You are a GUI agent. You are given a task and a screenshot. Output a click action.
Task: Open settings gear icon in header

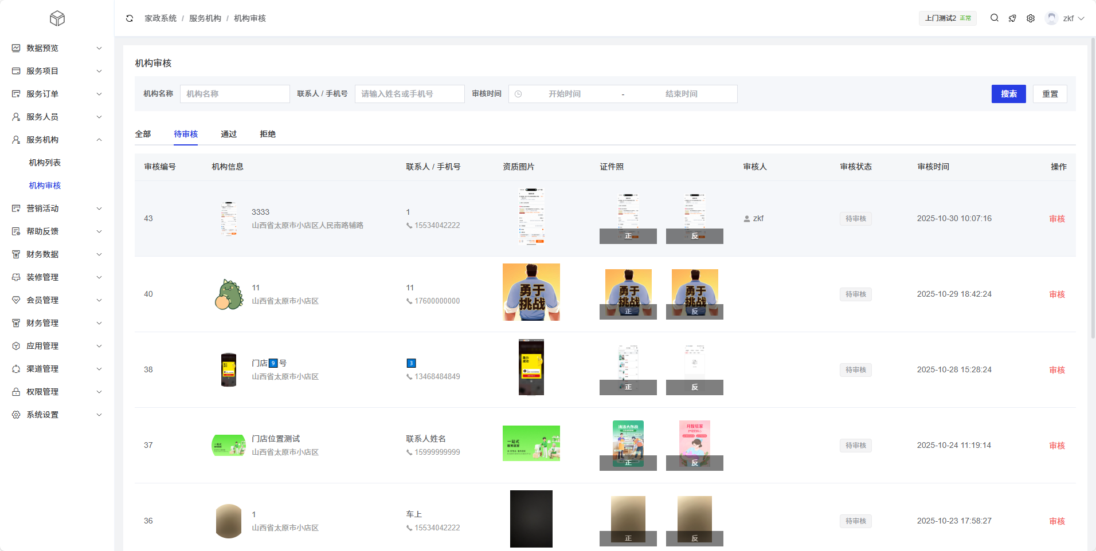tap(1031, 18)
